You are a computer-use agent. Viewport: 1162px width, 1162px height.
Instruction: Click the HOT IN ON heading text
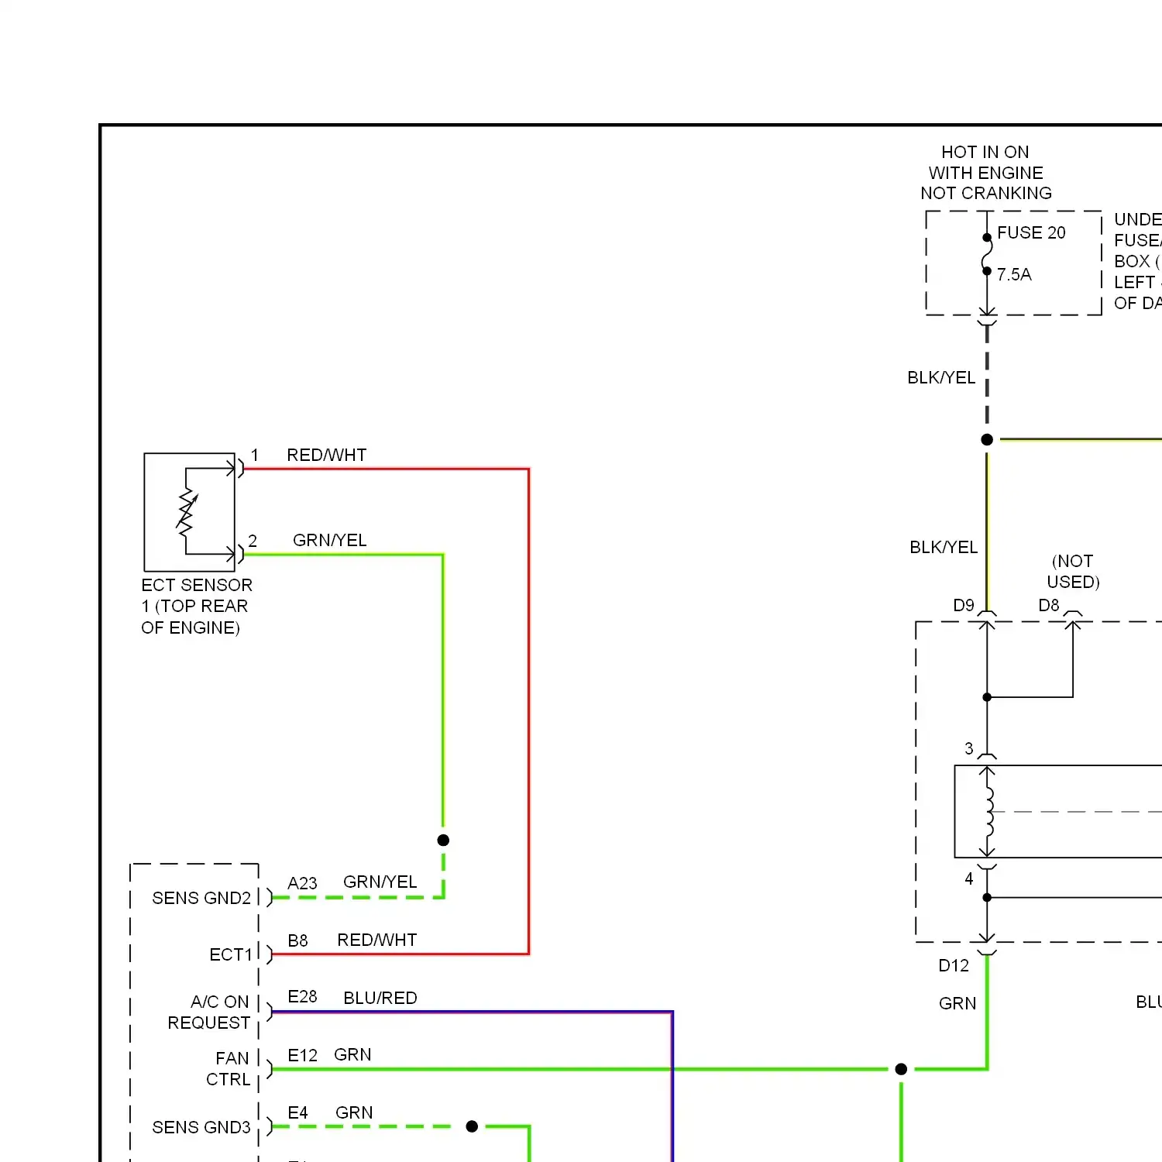[x=986, y=173]
